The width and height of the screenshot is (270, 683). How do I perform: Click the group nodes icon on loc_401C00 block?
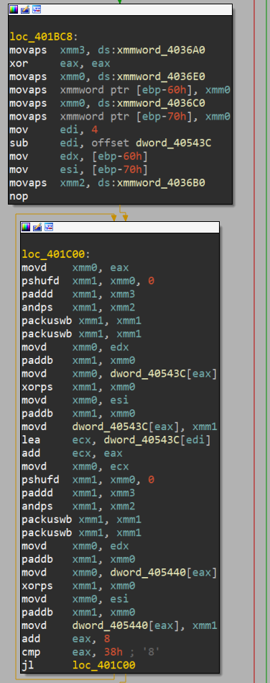click(x=49, y=227)
